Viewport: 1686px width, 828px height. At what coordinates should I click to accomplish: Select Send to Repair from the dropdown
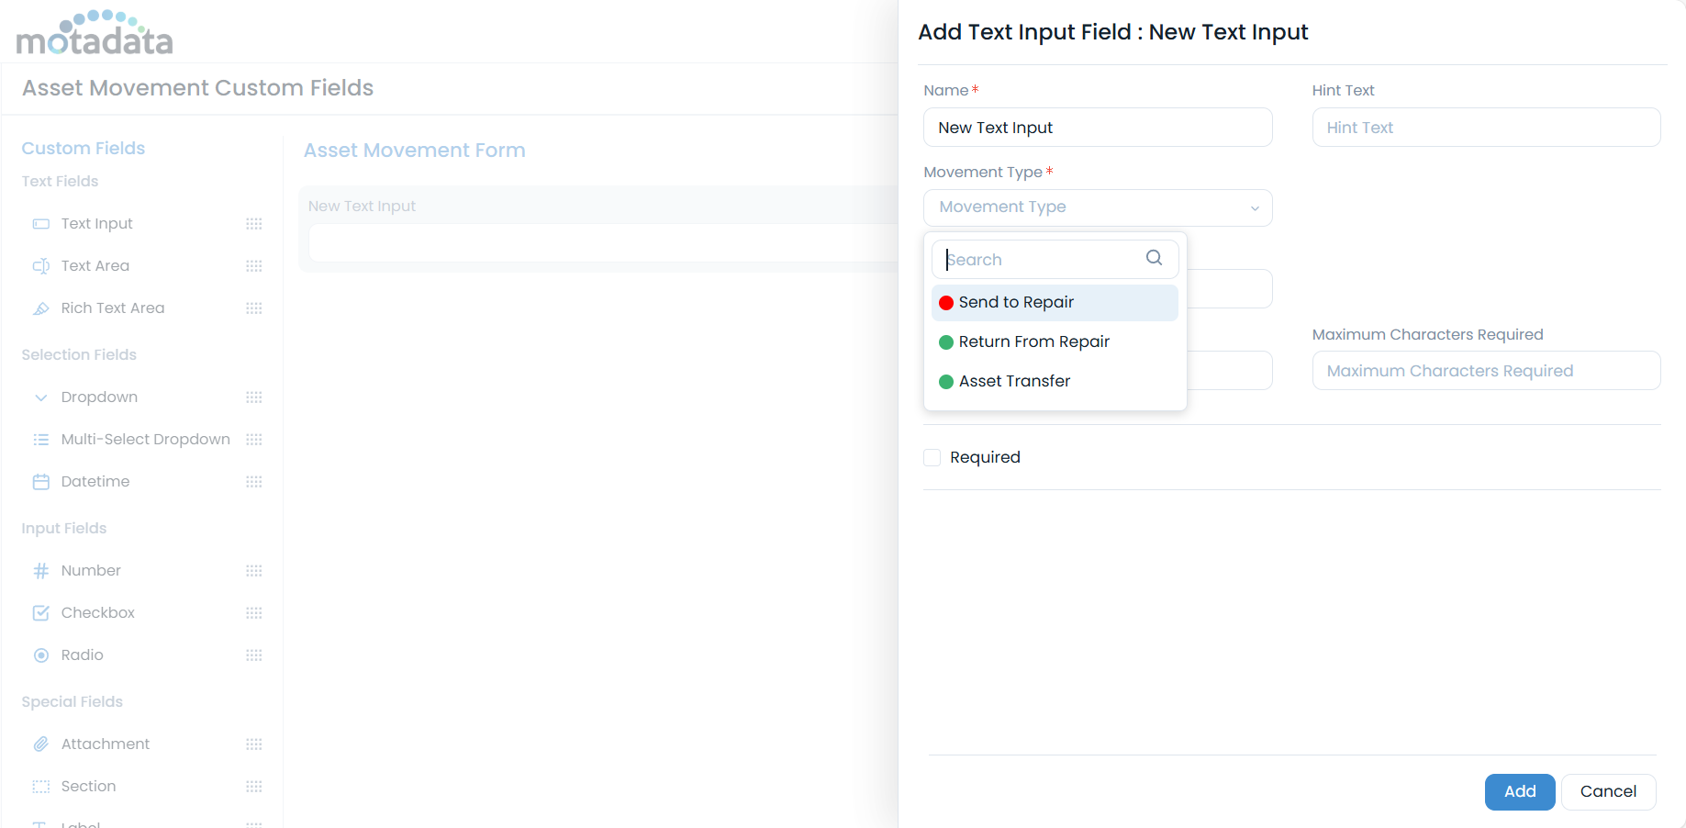[x=1016, y=302]
